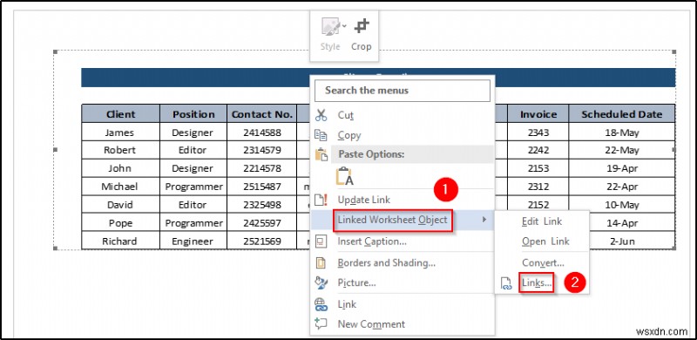Click the top-right object resize handle
Viewport: 697px width, 340px height.
point(674,51)
